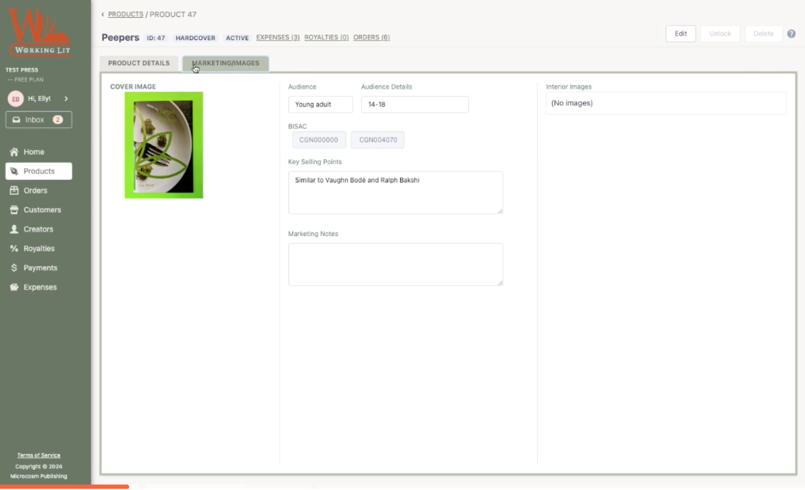Click the Royalties percent icon
805x490 pixels.
pyautogui.click(x=14, y=249)
